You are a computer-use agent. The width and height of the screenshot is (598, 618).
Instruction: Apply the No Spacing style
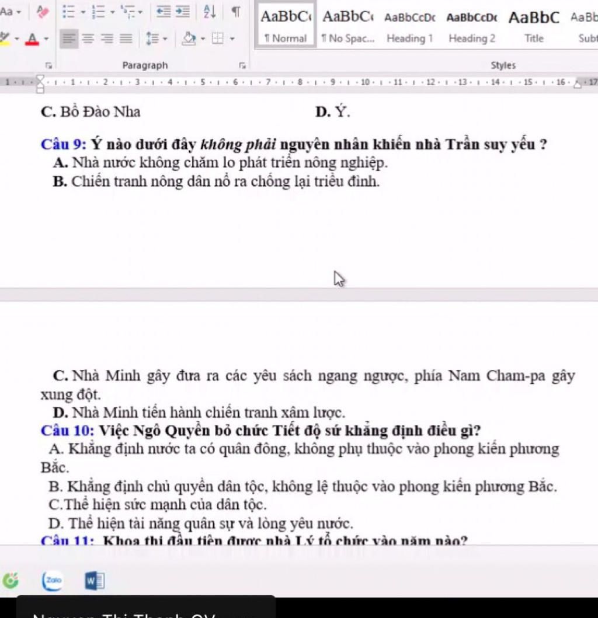[x=347, y=25]
